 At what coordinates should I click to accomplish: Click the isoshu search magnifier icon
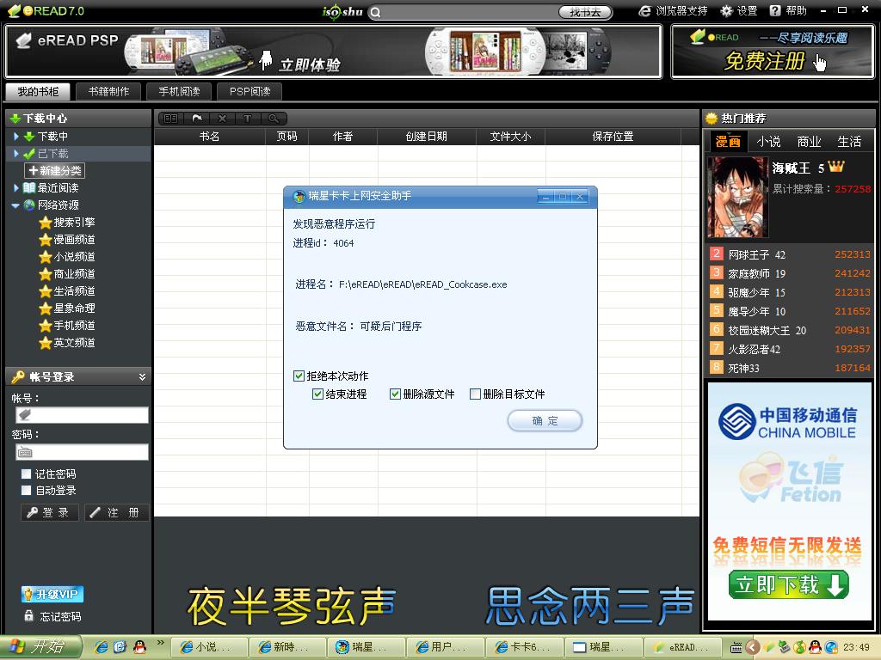tap(375, 12)
